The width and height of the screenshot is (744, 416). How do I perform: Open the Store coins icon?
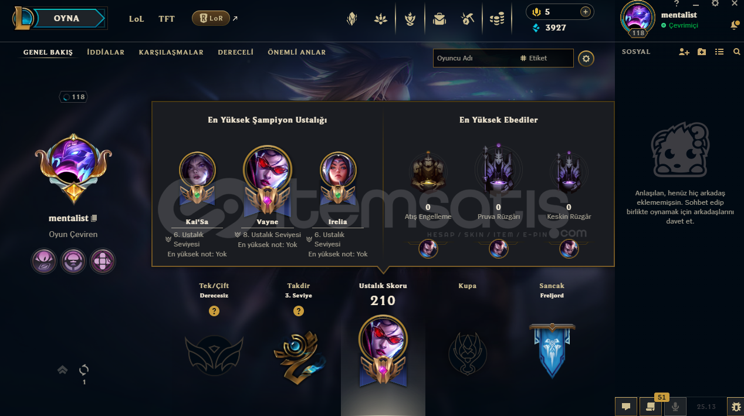click(497, 19)
